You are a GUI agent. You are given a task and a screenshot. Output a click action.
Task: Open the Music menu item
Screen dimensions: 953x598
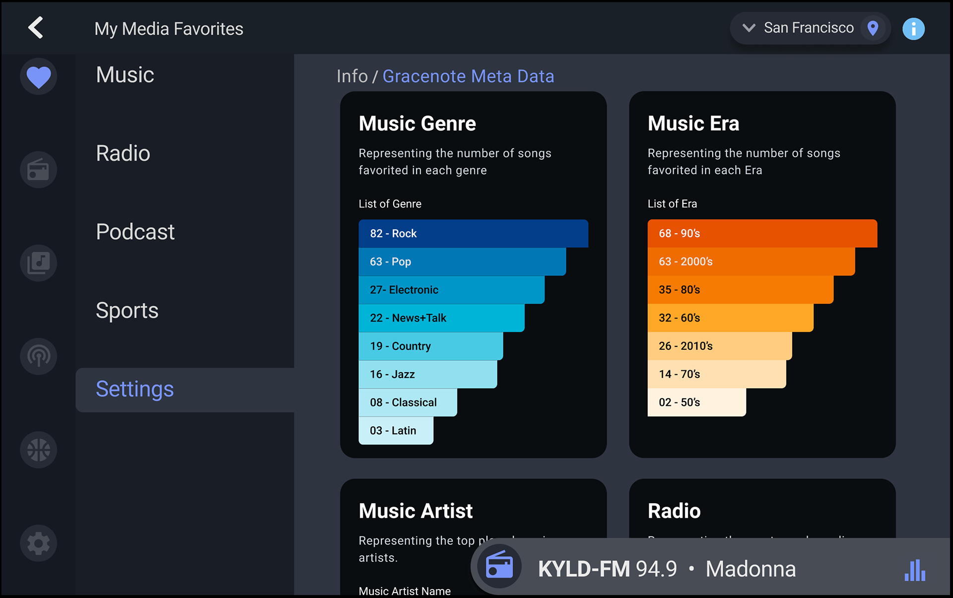[125, 75]
